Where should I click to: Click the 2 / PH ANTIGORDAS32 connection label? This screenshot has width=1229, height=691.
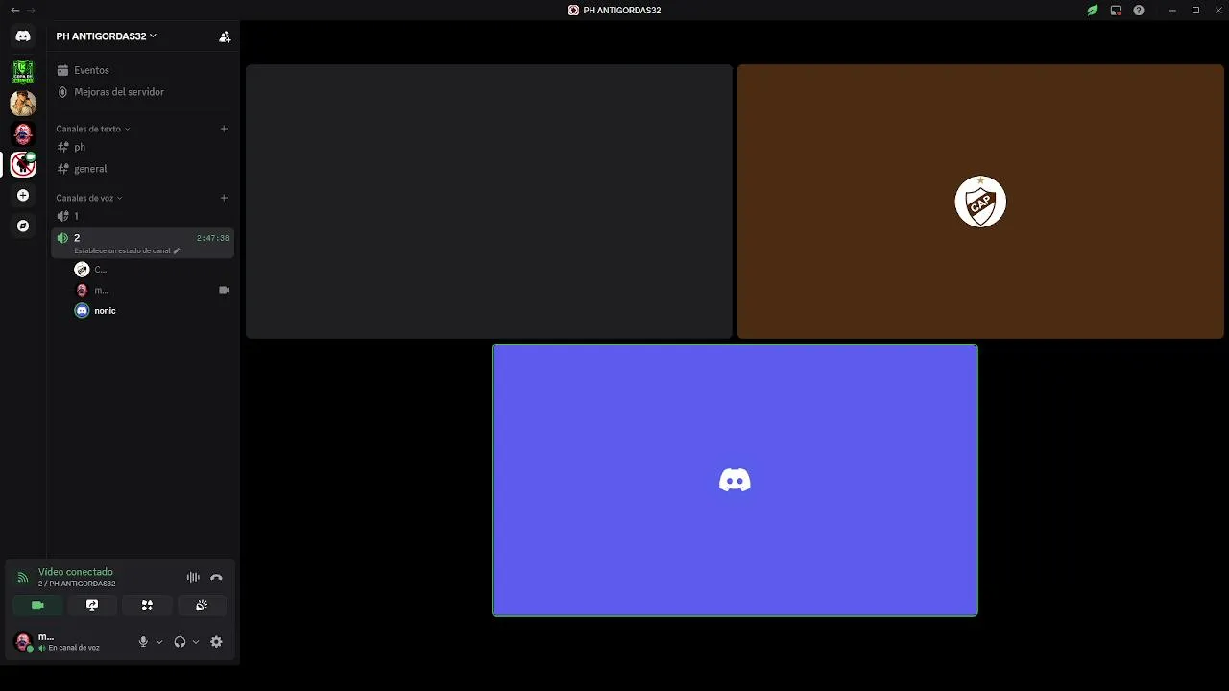(77, 584)
